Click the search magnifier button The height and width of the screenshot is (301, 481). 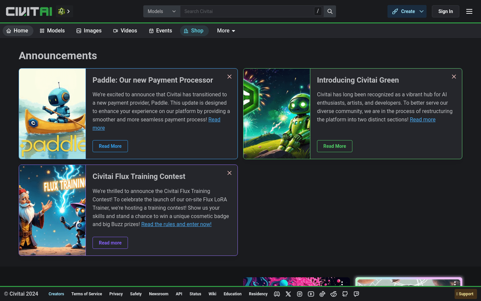click(330, 11)
